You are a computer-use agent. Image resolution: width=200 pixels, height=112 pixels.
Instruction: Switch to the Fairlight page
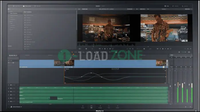100,107
